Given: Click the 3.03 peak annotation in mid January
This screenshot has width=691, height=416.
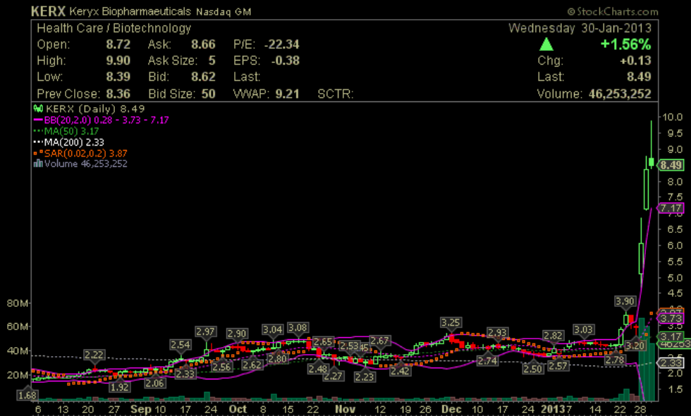Looking at the screenshot, I should point(584,329).
